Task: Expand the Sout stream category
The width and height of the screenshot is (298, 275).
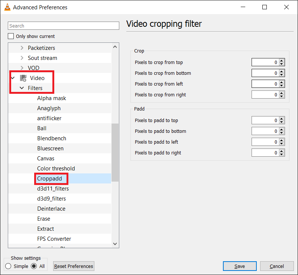Action: [x=22, y=58]
